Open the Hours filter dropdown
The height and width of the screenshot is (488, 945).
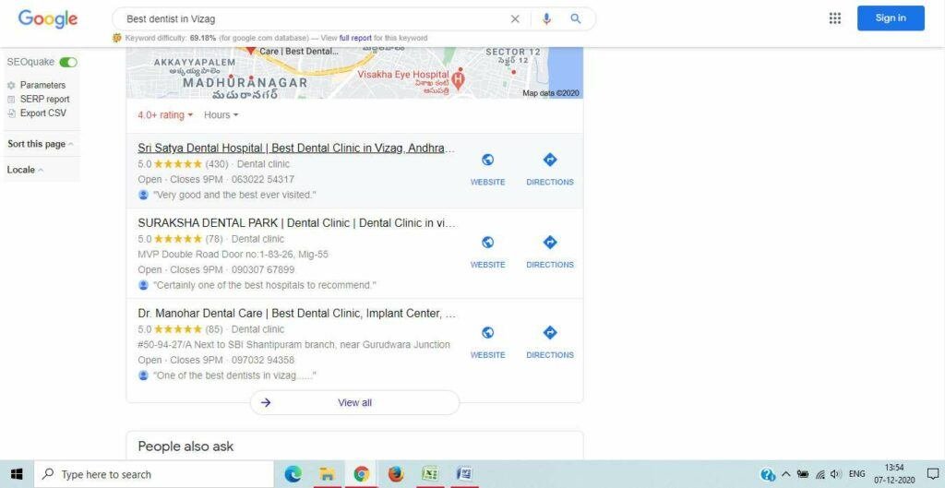(221, 115)
